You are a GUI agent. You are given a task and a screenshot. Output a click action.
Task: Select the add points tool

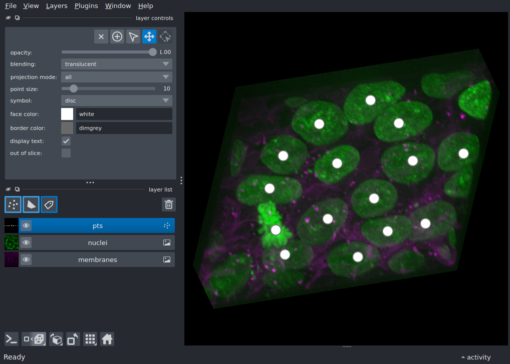click(117, 36)
